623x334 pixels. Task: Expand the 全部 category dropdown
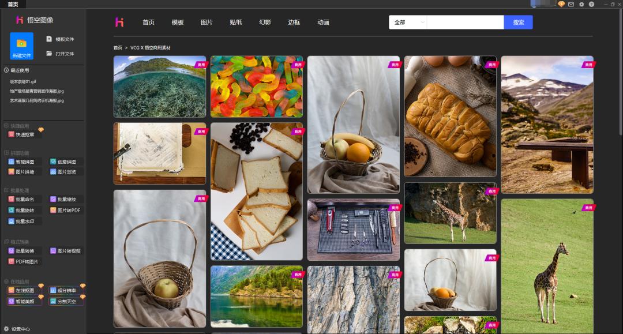[408, 22]
